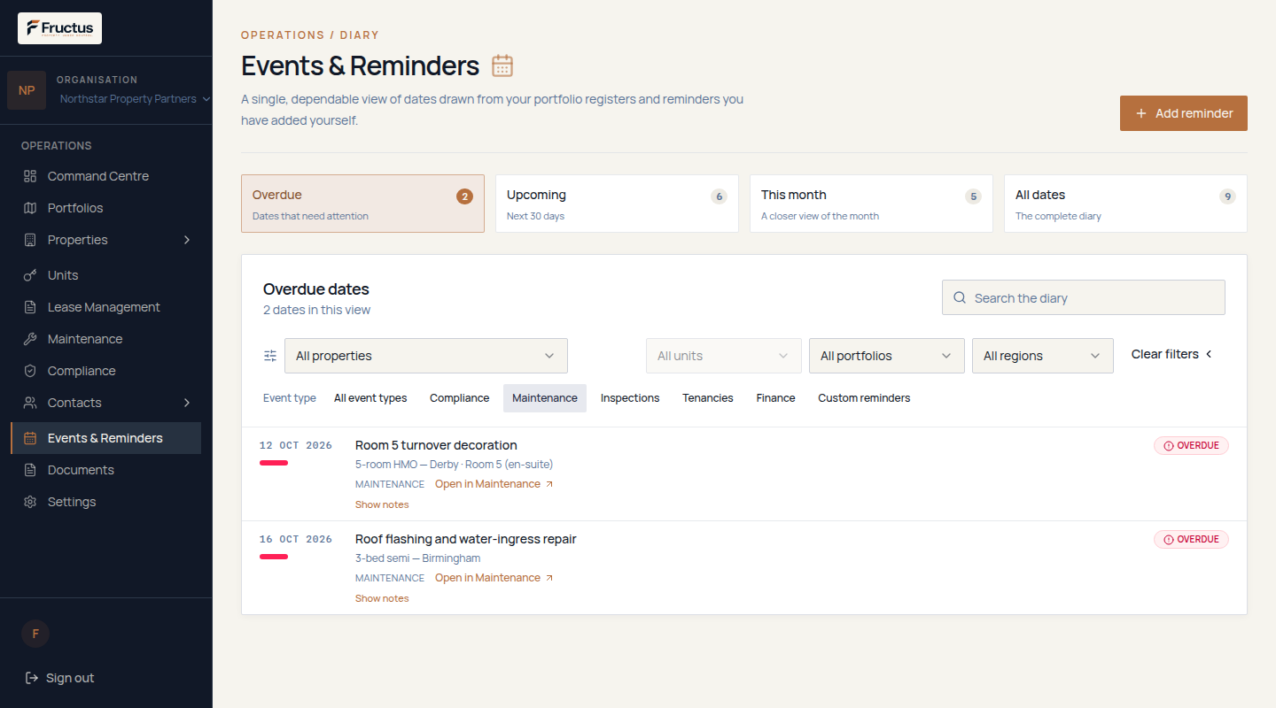The height and width of the screenshot is (708, 1276).
Task: Expand the Contacts sidebar submenu
Action: 187,403
